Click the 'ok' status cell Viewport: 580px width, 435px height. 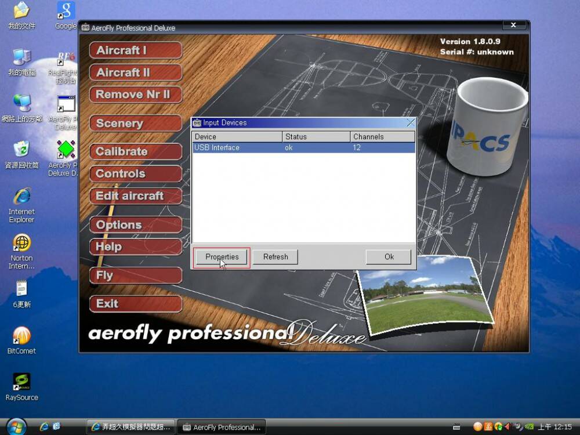[289, 148]
